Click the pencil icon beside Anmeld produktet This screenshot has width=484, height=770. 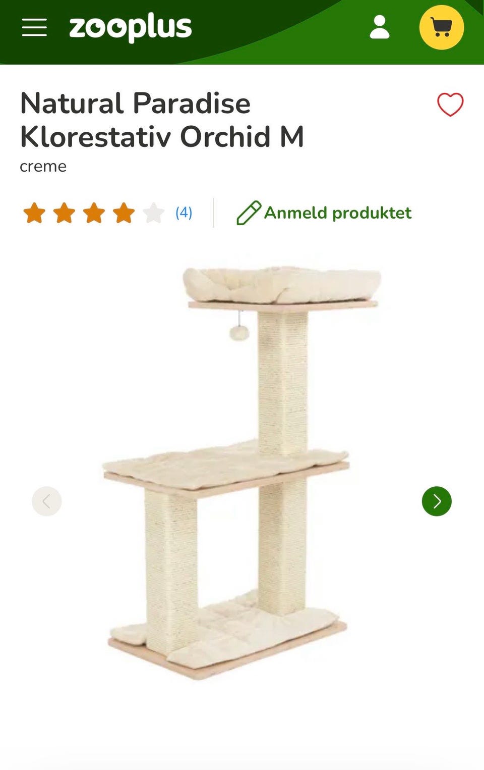click(x=249, y=213)
